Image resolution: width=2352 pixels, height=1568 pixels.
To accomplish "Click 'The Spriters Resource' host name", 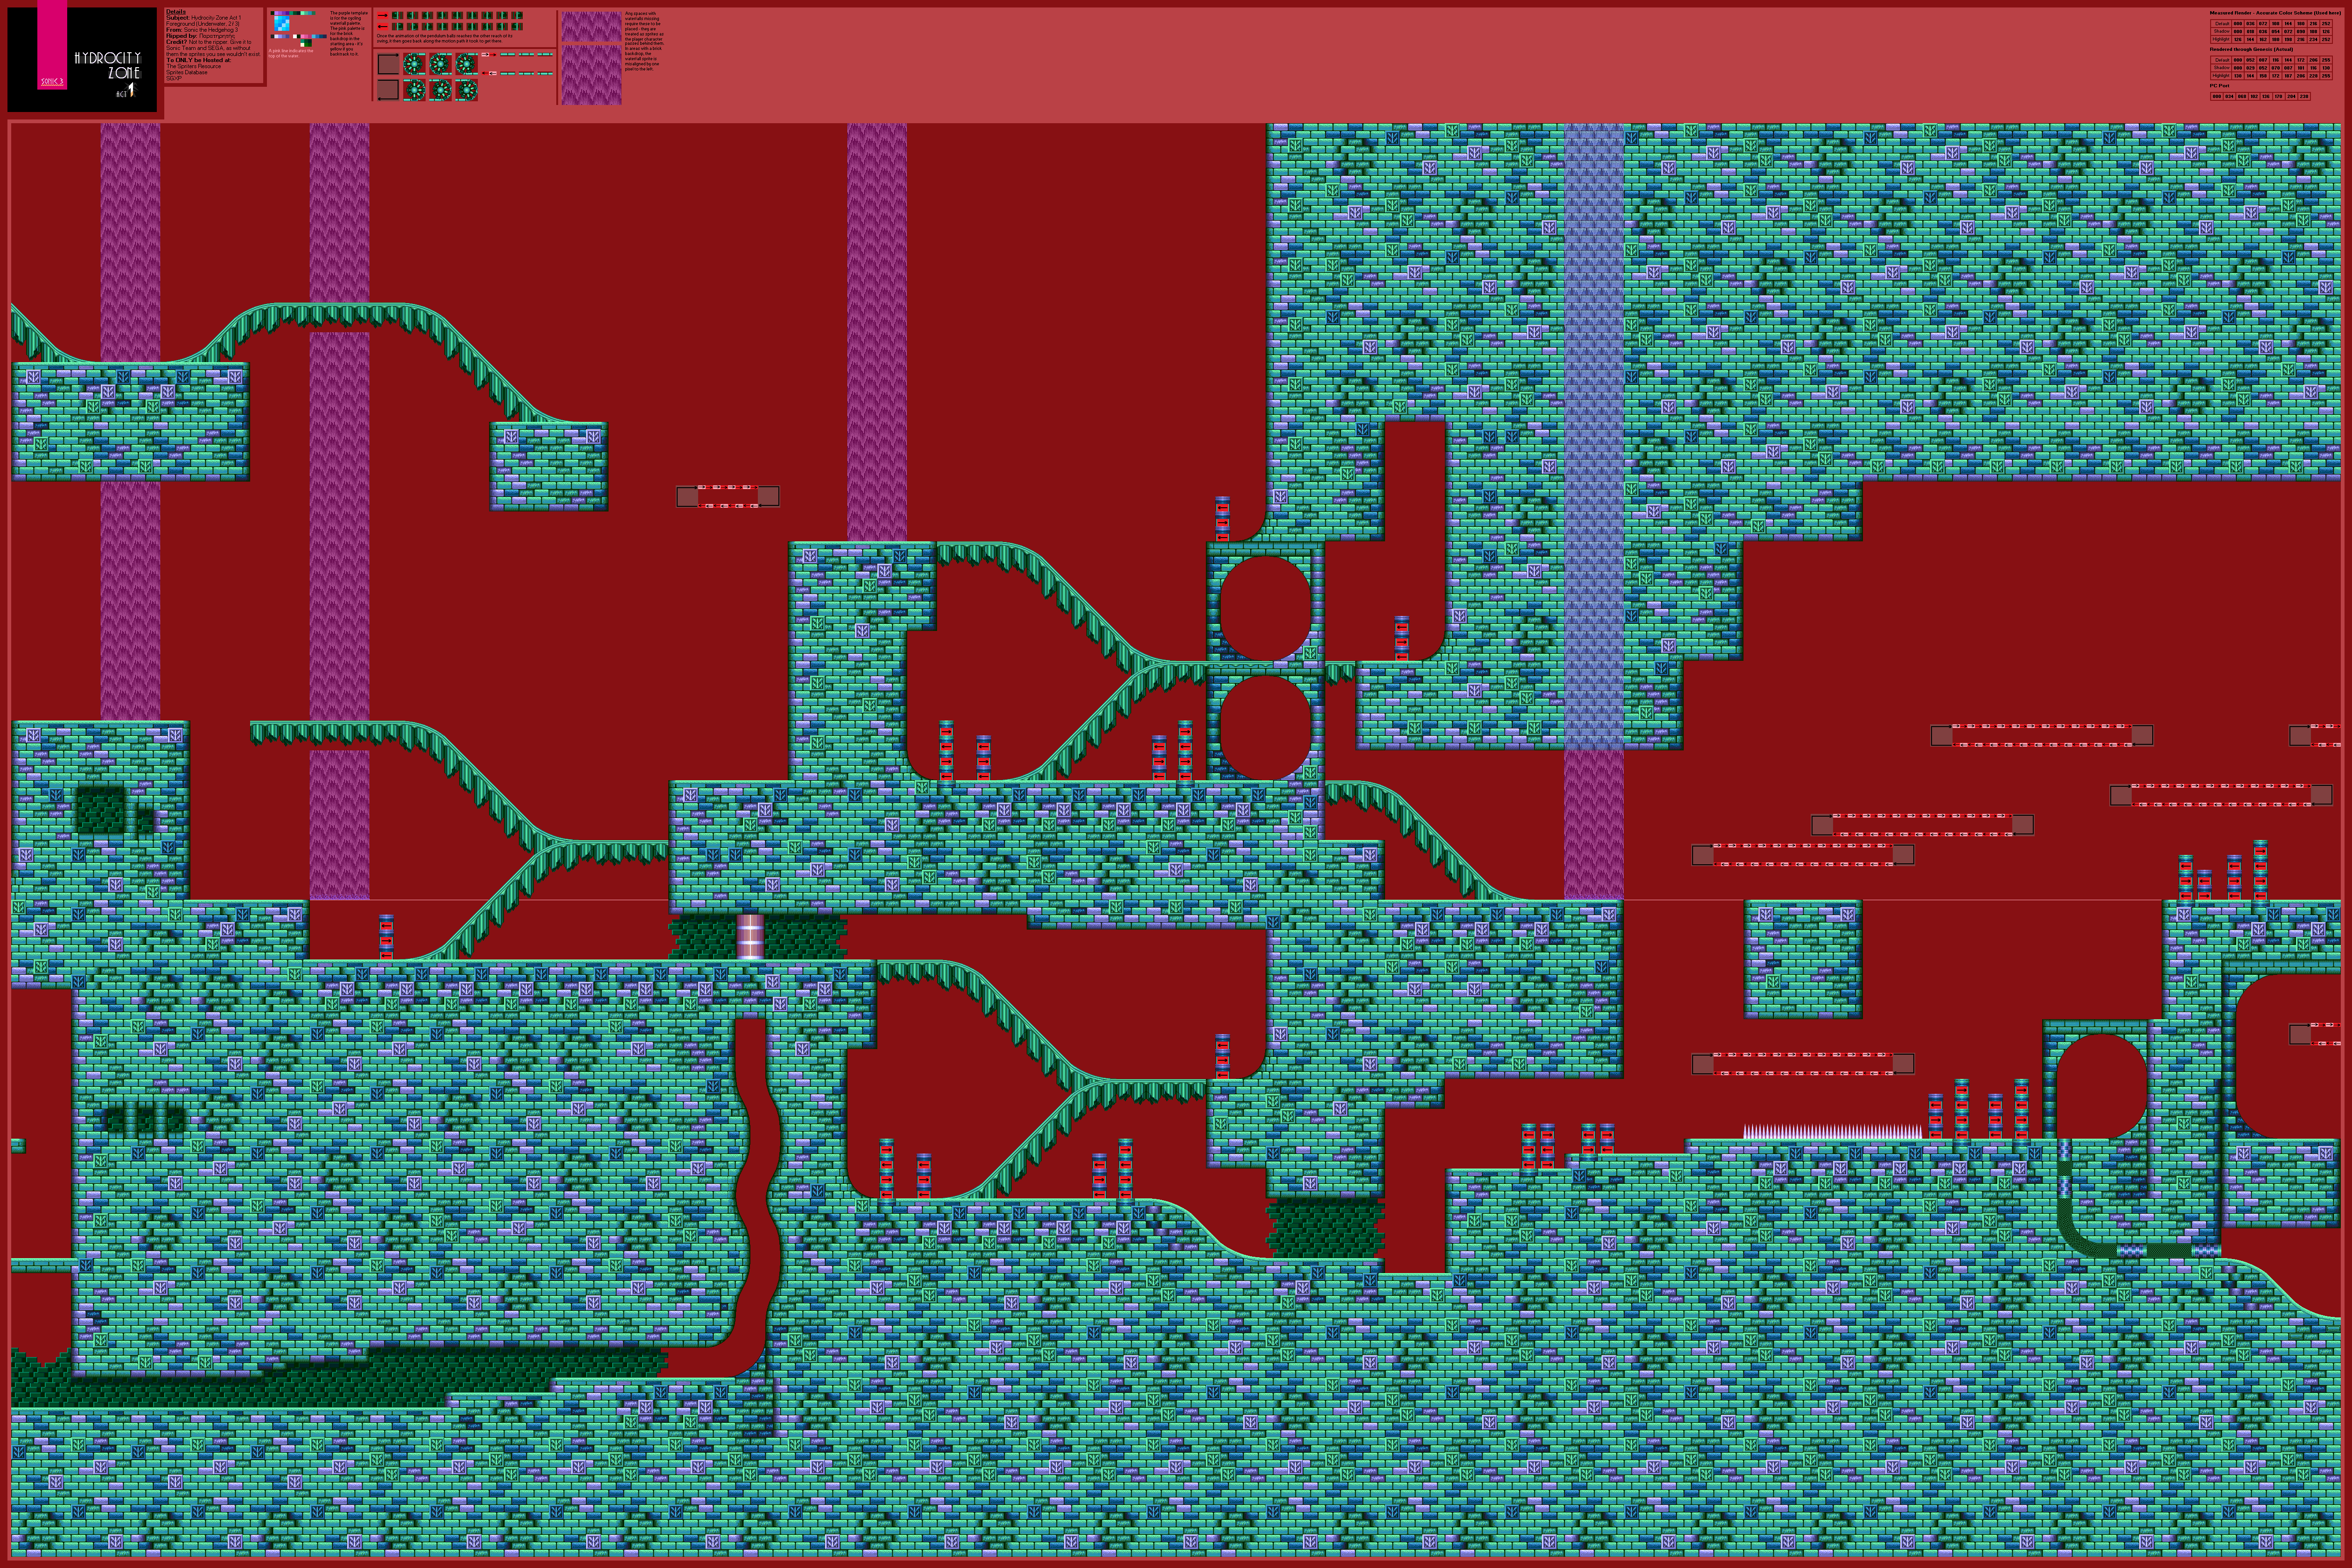I will tap(194, 66).
